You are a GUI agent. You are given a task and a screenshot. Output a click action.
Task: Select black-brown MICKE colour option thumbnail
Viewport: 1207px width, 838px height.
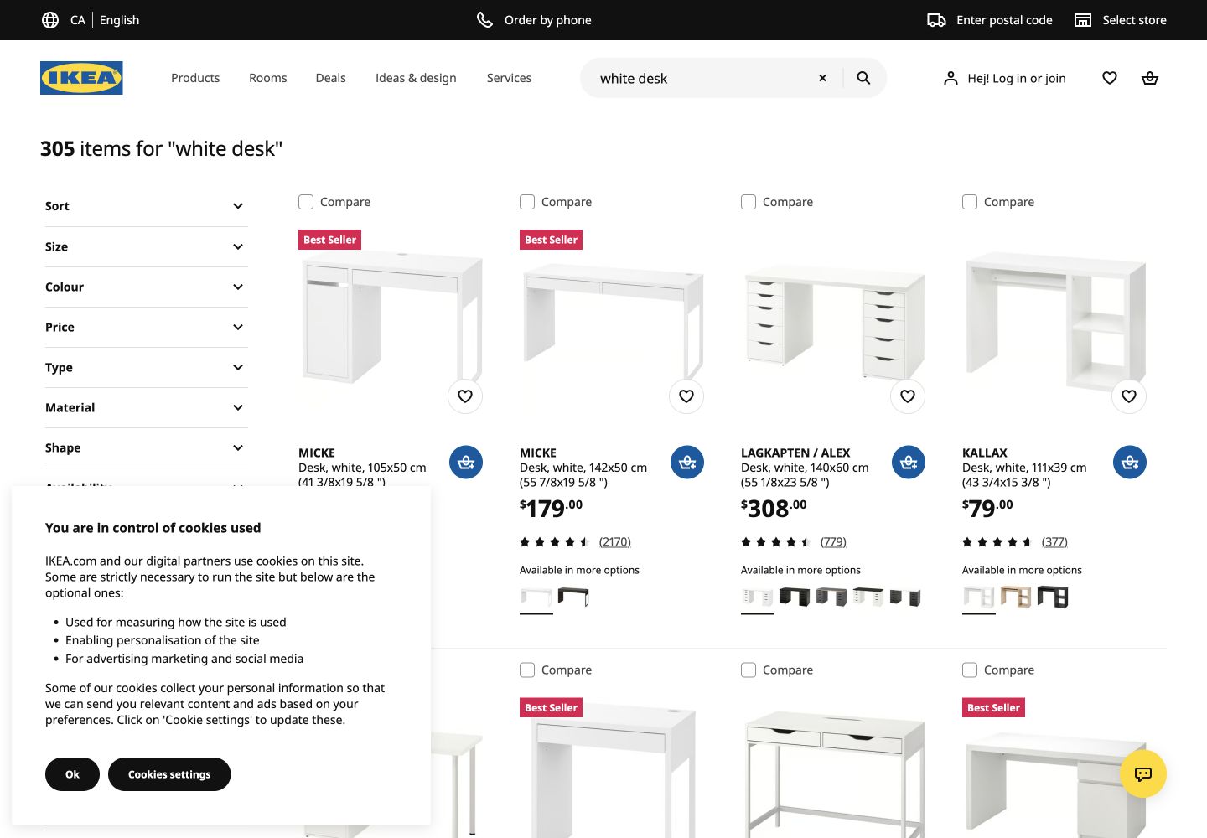[x=573, y=597]
